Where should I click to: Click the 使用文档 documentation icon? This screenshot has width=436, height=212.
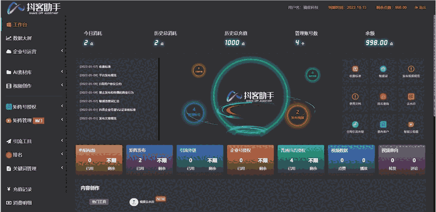355,96
